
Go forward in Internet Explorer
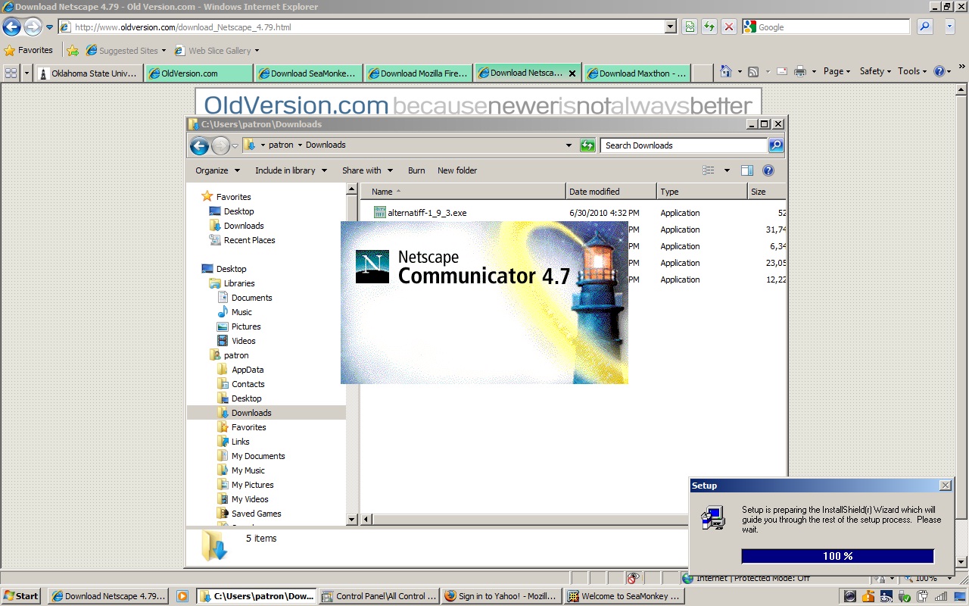tap(33, 27)
